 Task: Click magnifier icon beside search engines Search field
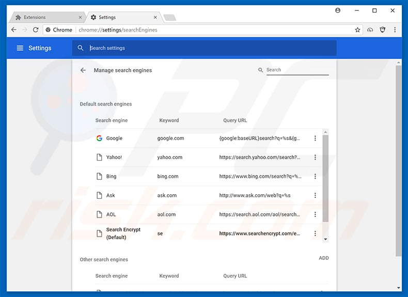point(260,70)
